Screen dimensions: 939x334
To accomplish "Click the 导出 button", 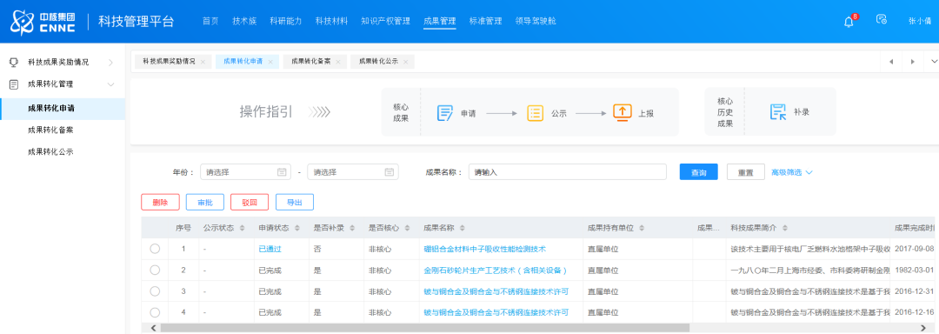I will point(295,203).
